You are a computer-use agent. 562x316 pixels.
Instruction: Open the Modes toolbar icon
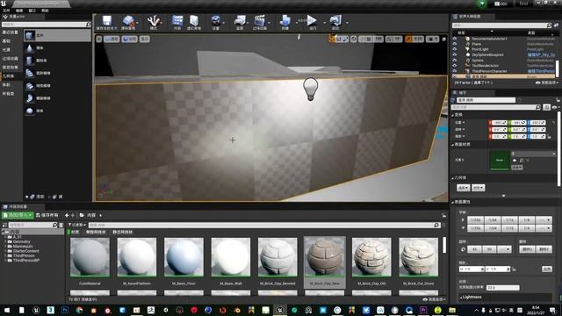(154, 21)
